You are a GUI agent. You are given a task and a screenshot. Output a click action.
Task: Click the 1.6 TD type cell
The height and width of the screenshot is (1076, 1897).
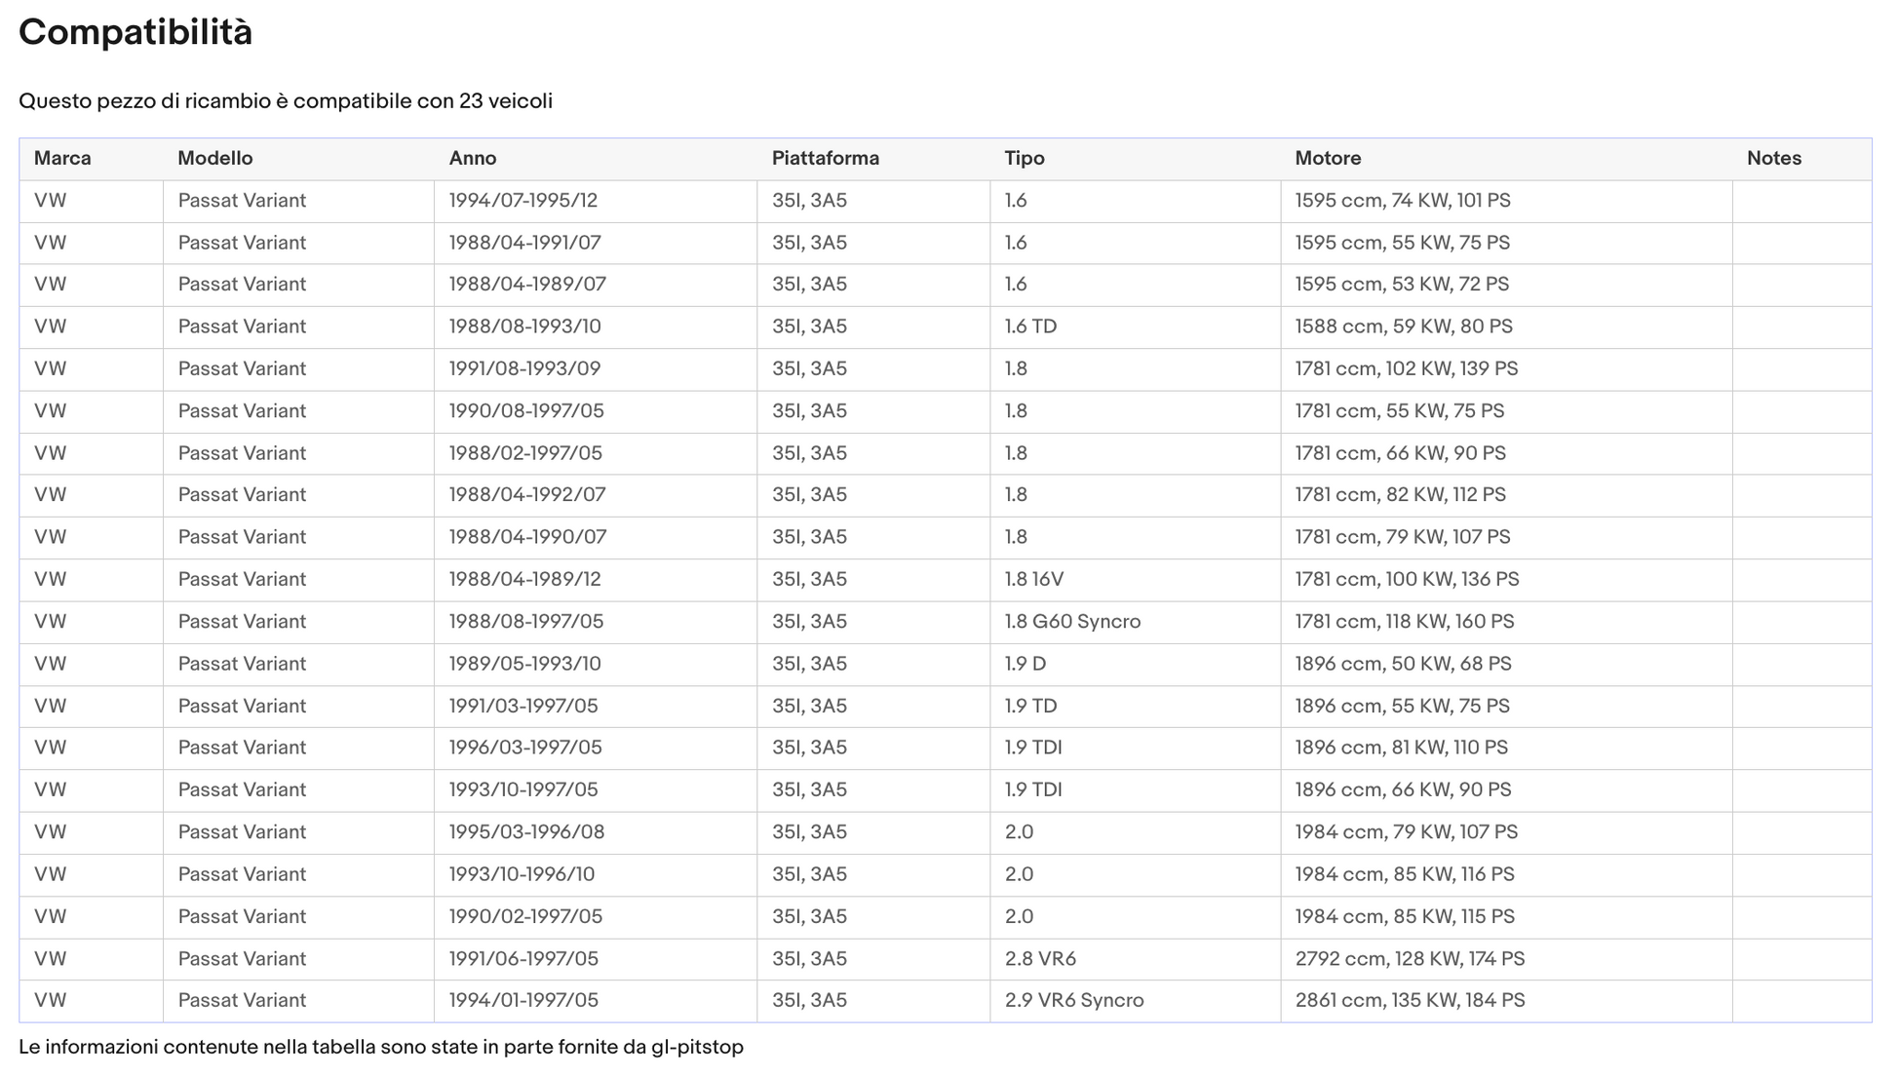(1030, 327)
